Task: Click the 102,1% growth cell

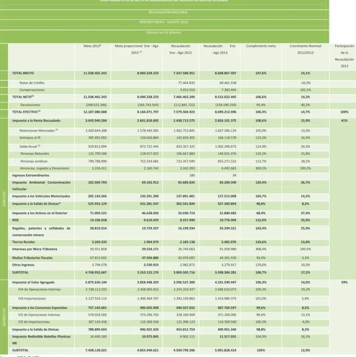Action: pyautogui.click(x=305, y=90)
